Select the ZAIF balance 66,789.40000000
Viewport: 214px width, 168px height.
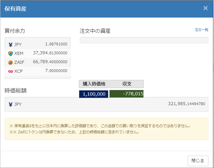[x=50, y=62]
